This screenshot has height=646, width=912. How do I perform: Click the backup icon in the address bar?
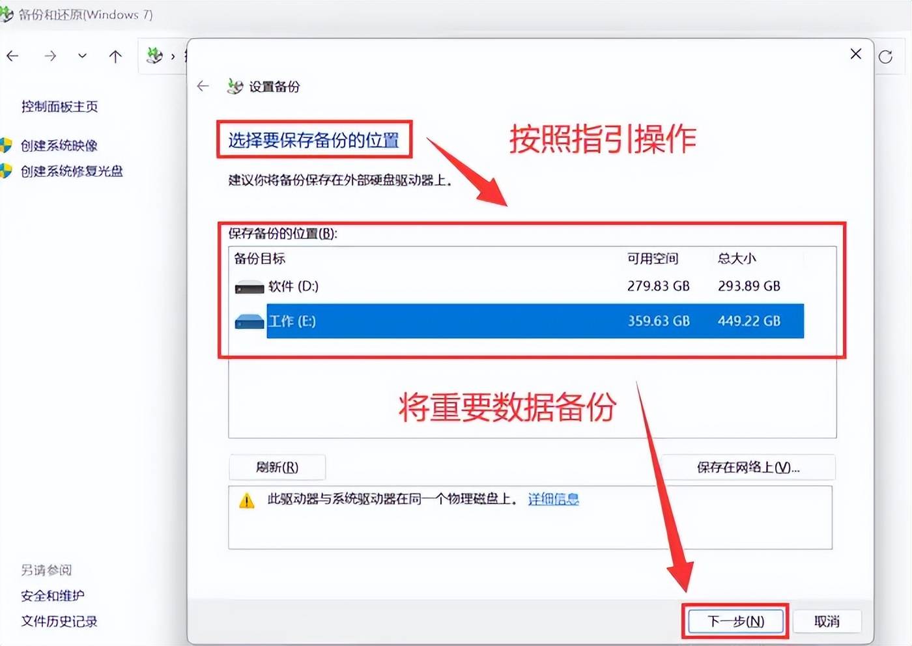154,56
